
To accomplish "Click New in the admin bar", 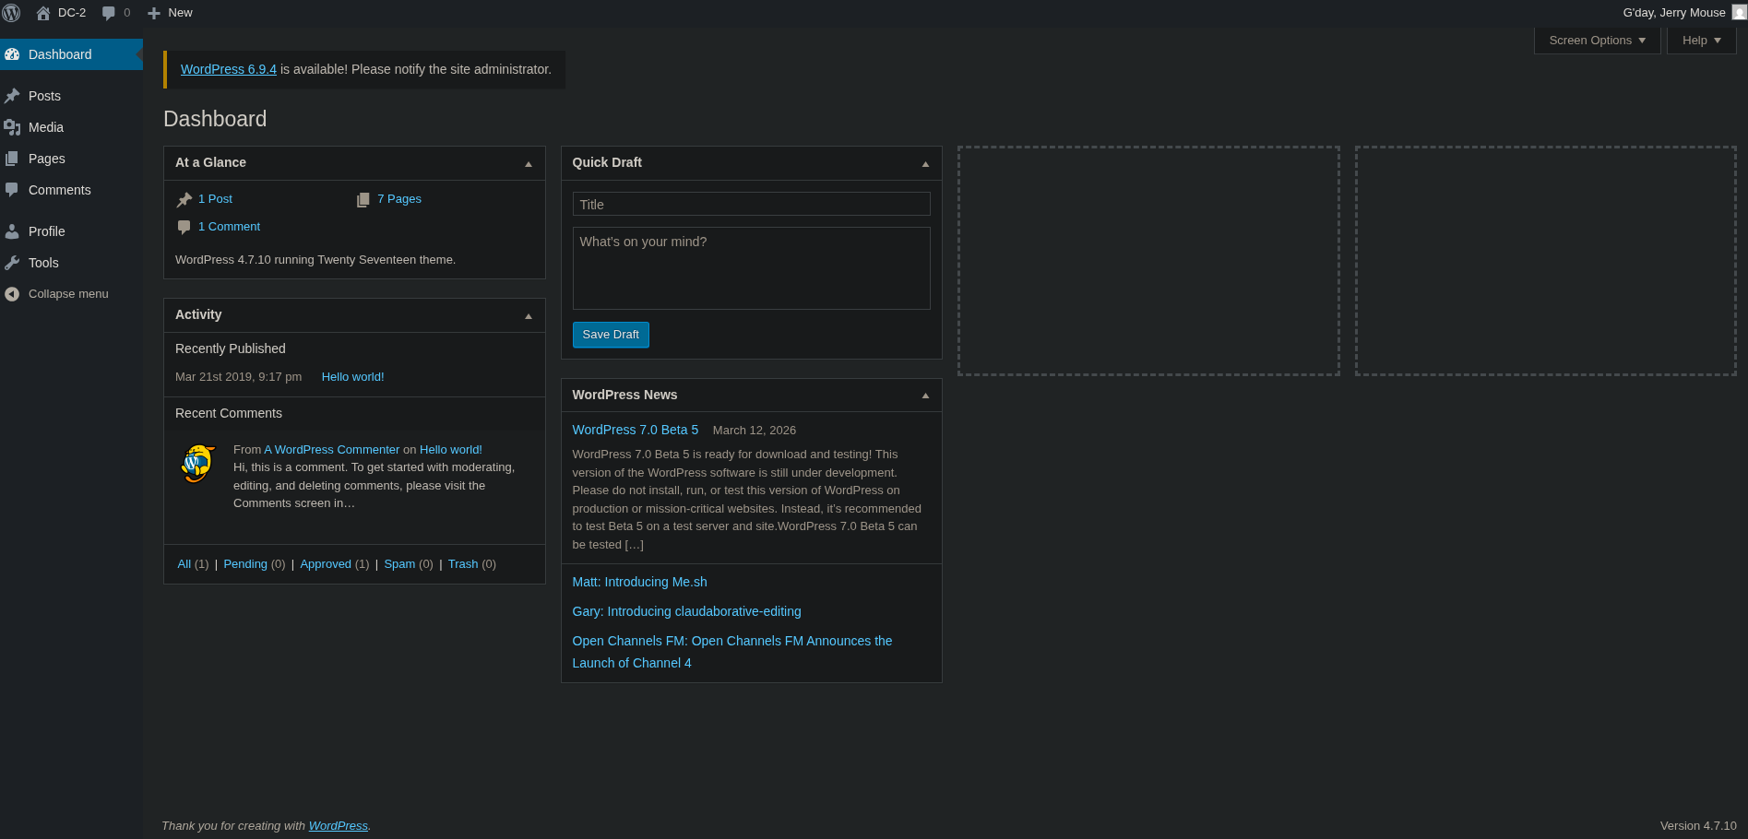I will coord(181,13).
